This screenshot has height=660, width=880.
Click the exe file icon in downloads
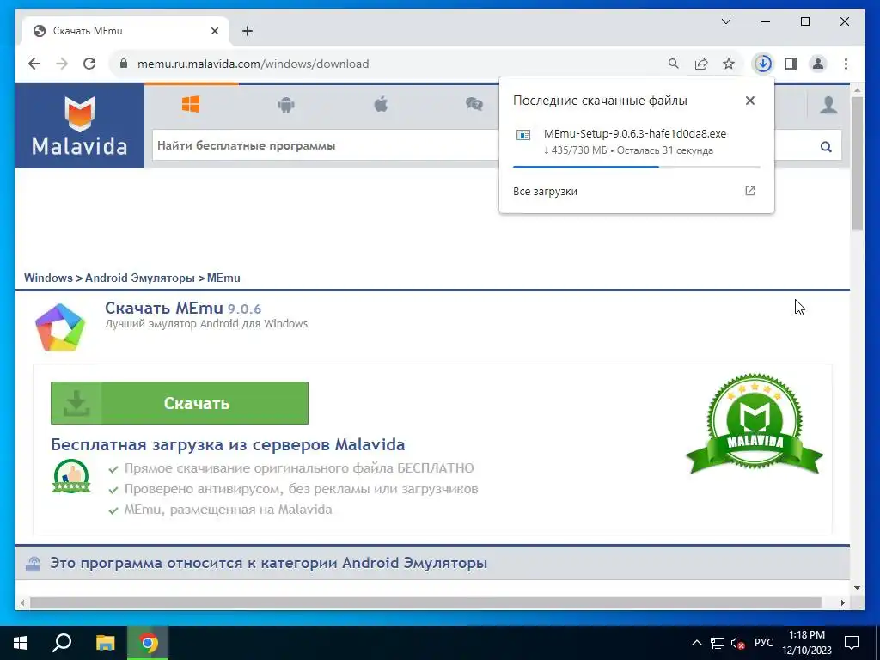523,135
